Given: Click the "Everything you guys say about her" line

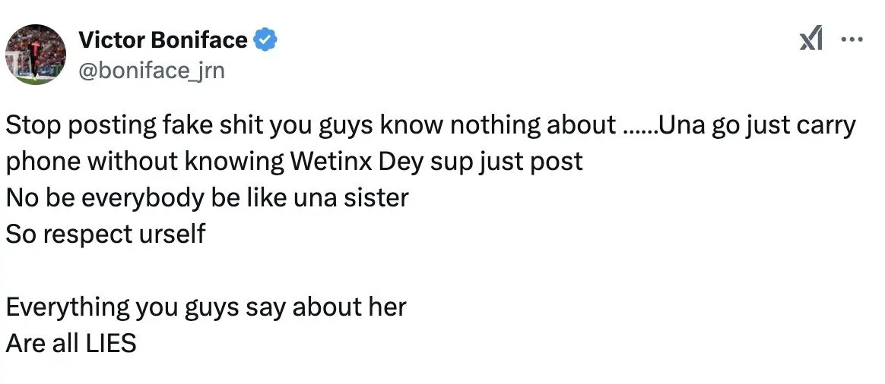Looking at the screenshot, I should pyautogui.click(x=206, y=307).
